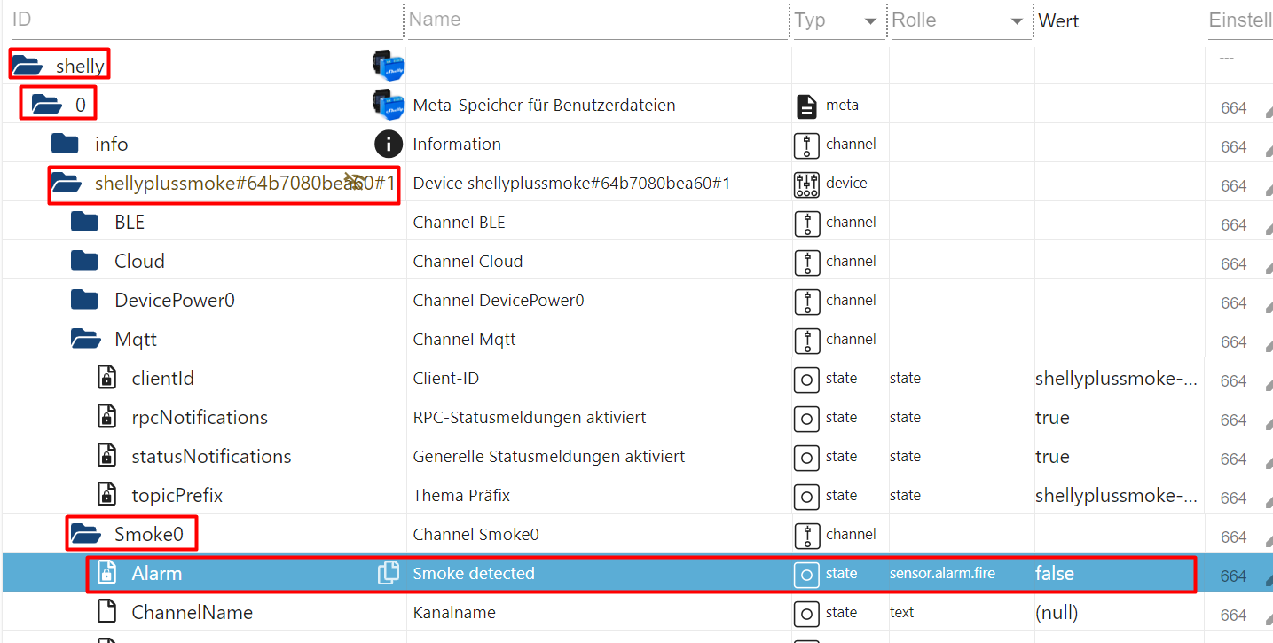The image size is (1273, 643).
Task: Click the file icon beside ChannelName
Action: coord(106,612)
